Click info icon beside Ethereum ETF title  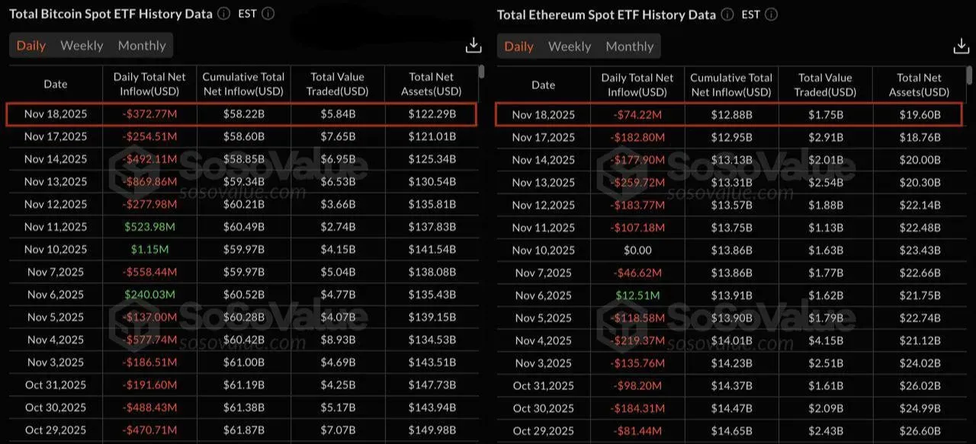727,14
